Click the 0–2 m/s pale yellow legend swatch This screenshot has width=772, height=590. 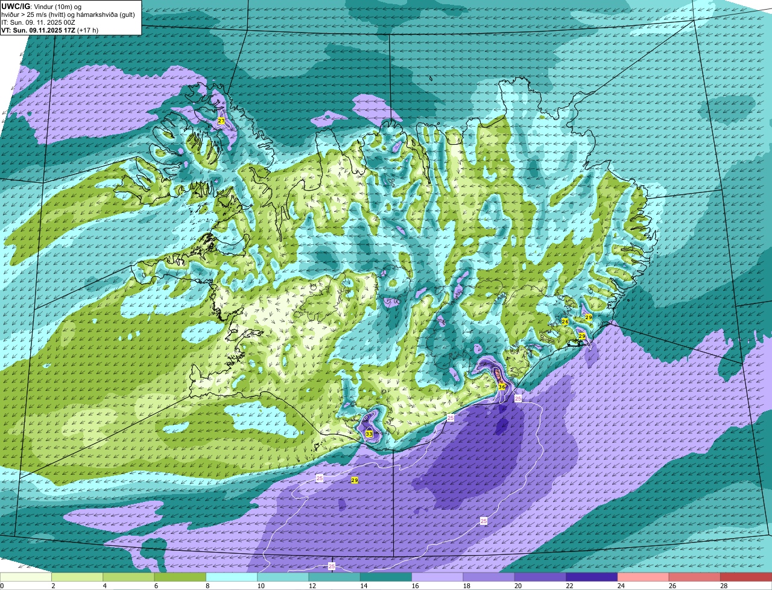pos(26,577)
